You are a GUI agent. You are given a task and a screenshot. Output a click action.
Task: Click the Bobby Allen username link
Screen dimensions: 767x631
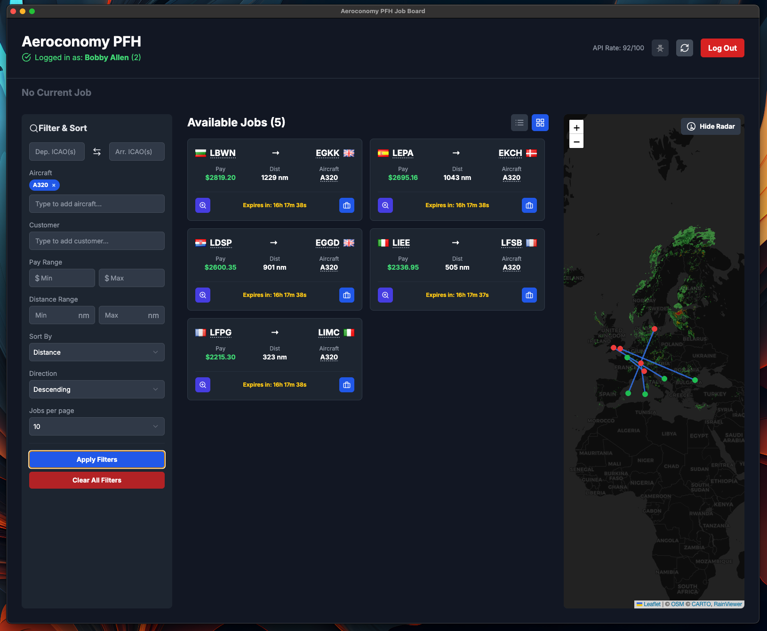107,57
